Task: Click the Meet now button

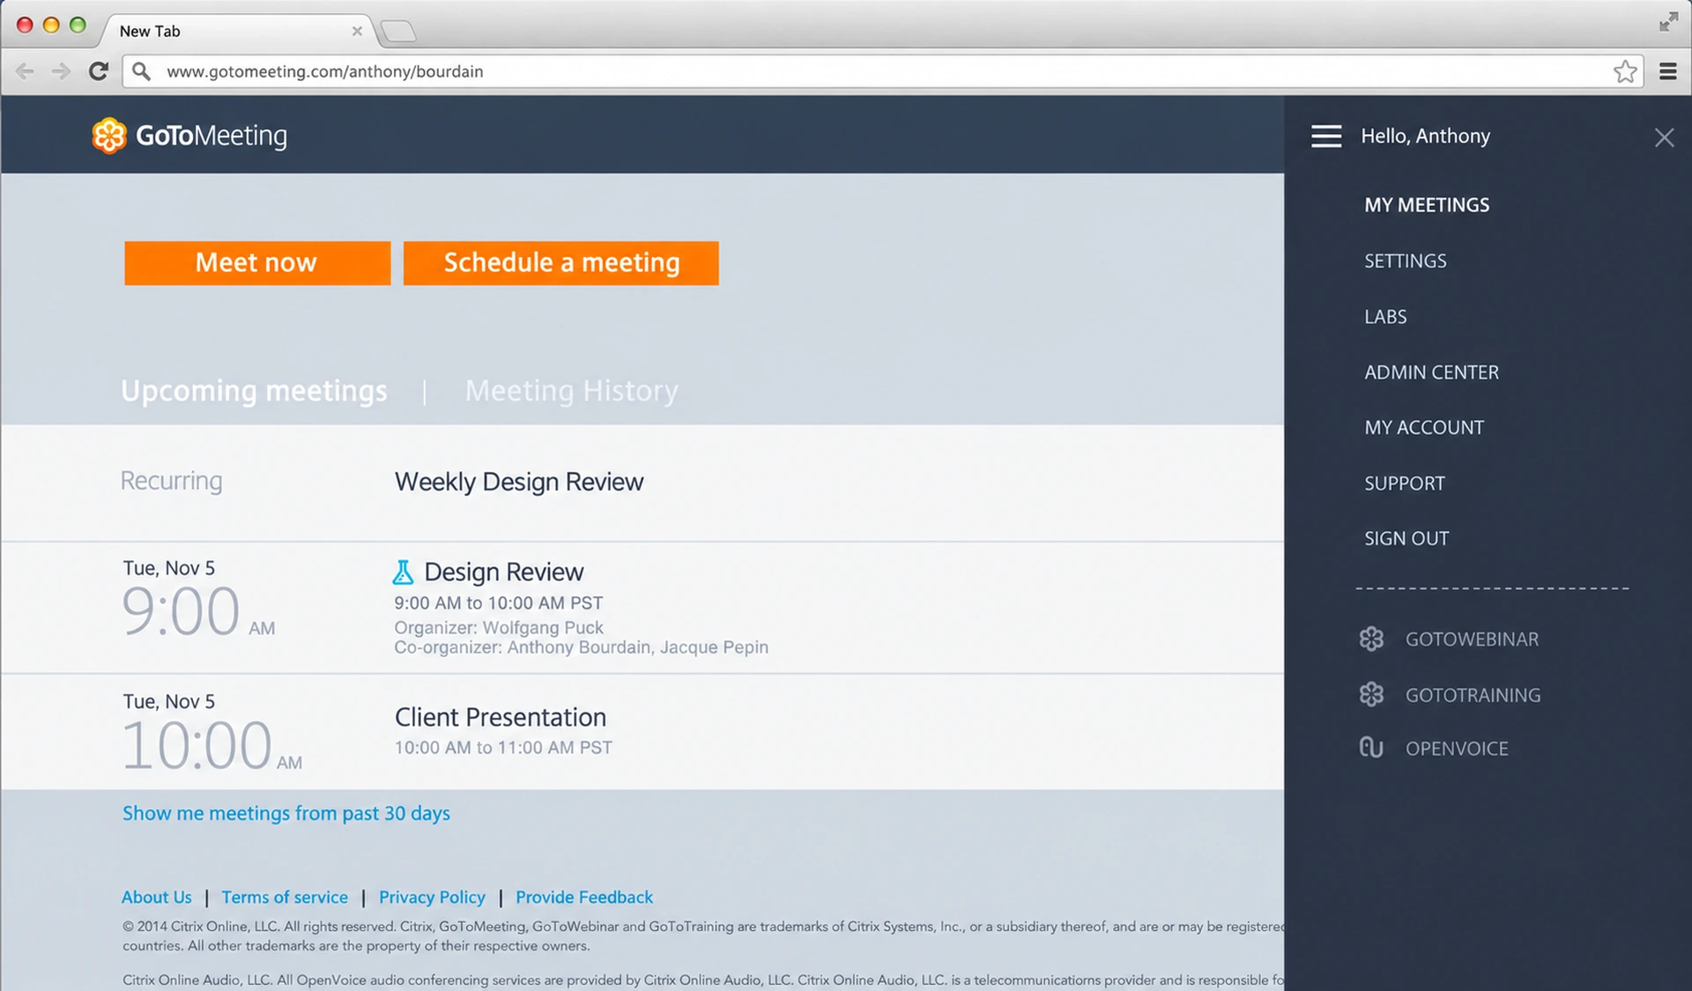Action: pyautogui.click(x=257, y=263)
